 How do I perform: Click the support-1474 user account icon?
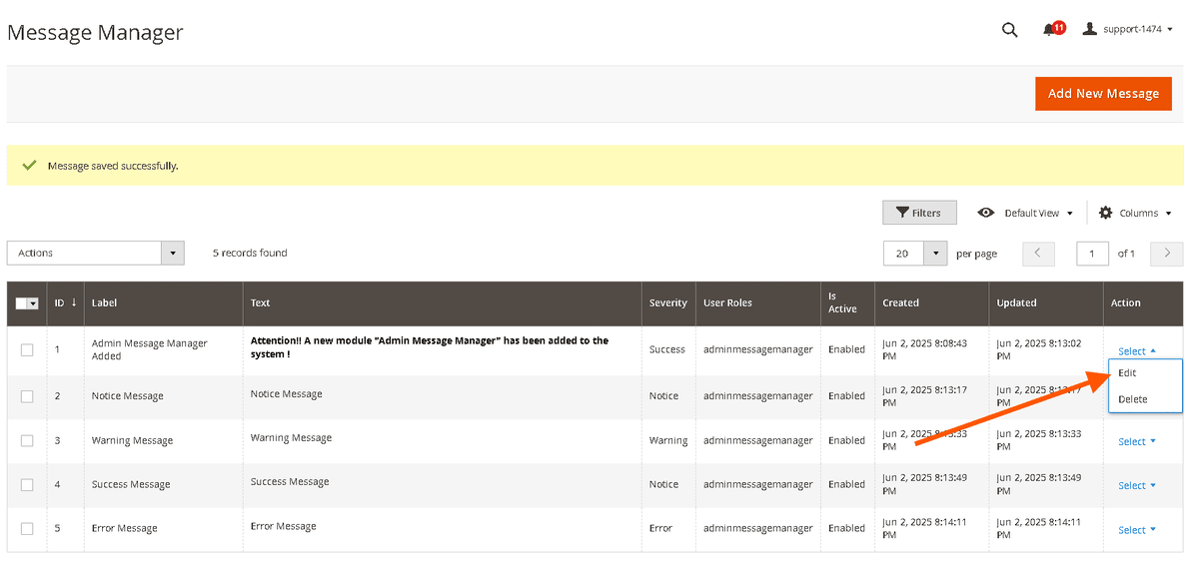1089,30
